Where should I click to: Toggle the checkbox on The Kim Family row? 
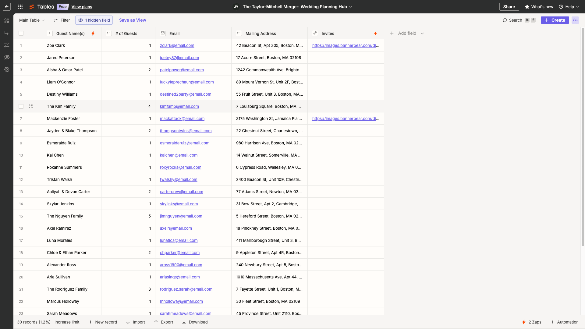tap(21, 106)
